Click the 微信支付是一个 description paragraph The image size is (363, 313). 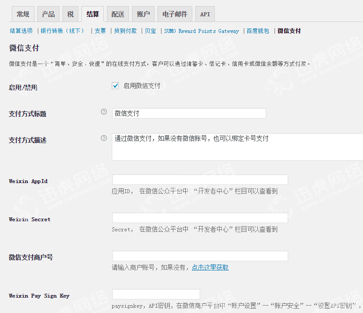coord(160,64)
